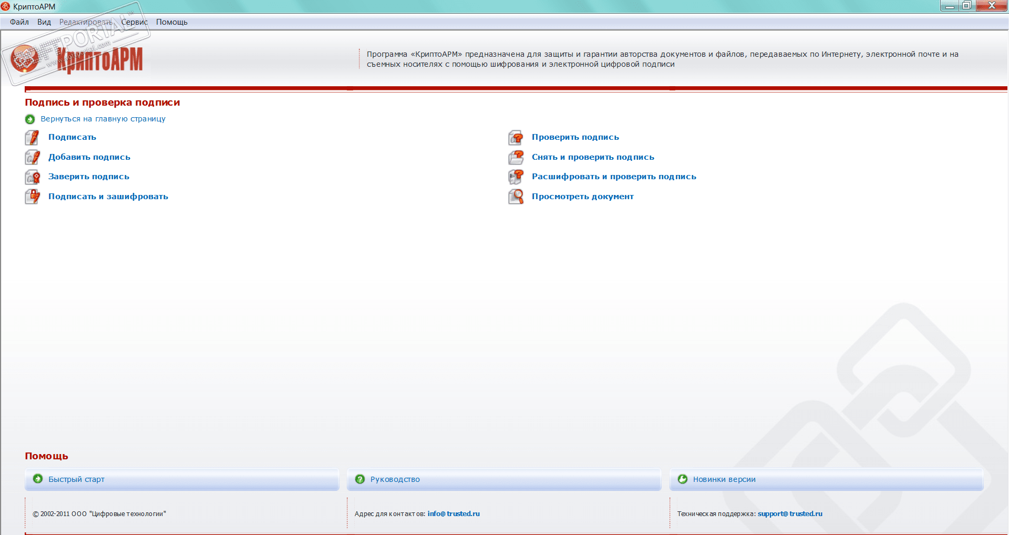This screenshot has width=1009, height=535.
Task: Click the Подписать document icon
Action: 32,138
